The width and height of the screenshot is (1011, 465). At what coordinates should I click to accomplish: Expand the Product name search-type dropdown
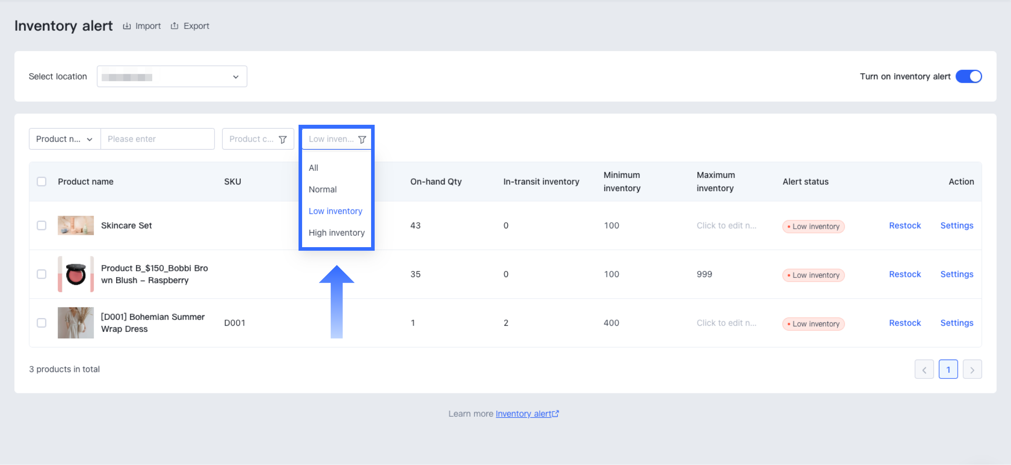(65, 139)
